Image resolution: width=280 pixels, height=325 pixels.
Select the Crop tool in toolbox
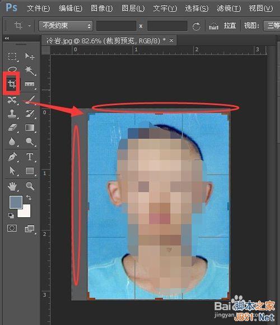click(x=12, y=84)
